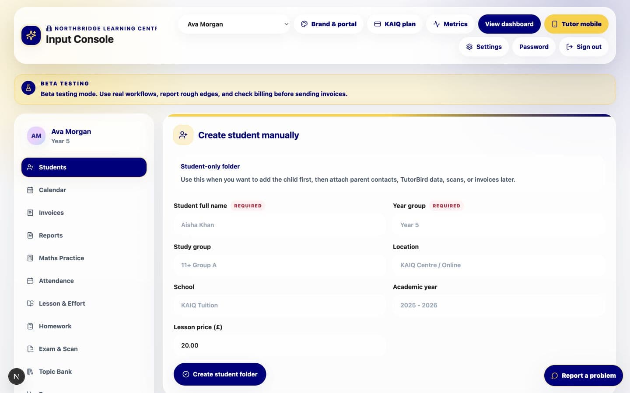Open Reports in the sidebar
Screen dimensions: 630x393
[84, 235]
